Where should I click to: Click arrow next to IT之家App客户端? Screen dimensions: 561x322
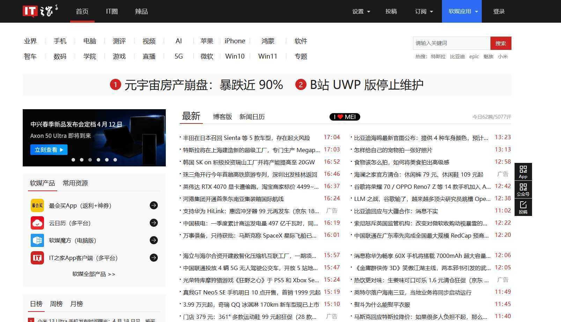click(x=154, y=258)
